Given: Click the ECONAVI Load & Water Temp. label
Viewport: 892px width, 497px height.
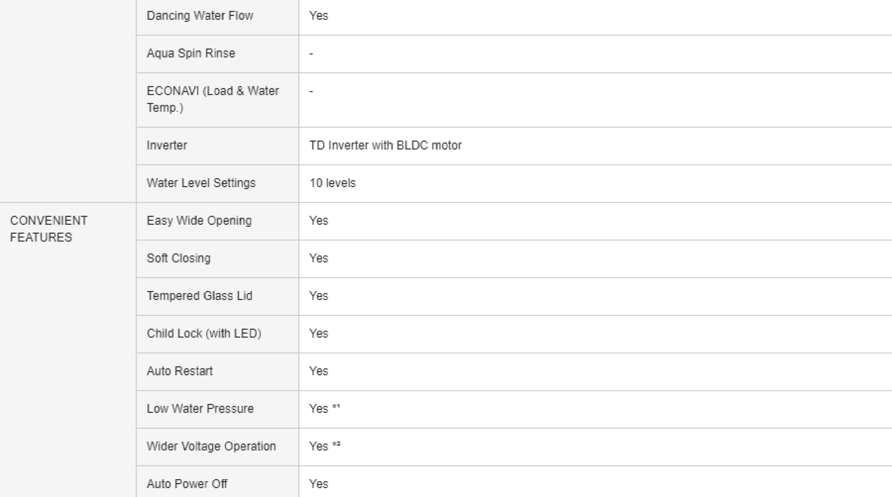Looking at the screenshot, I should [212, 99].
